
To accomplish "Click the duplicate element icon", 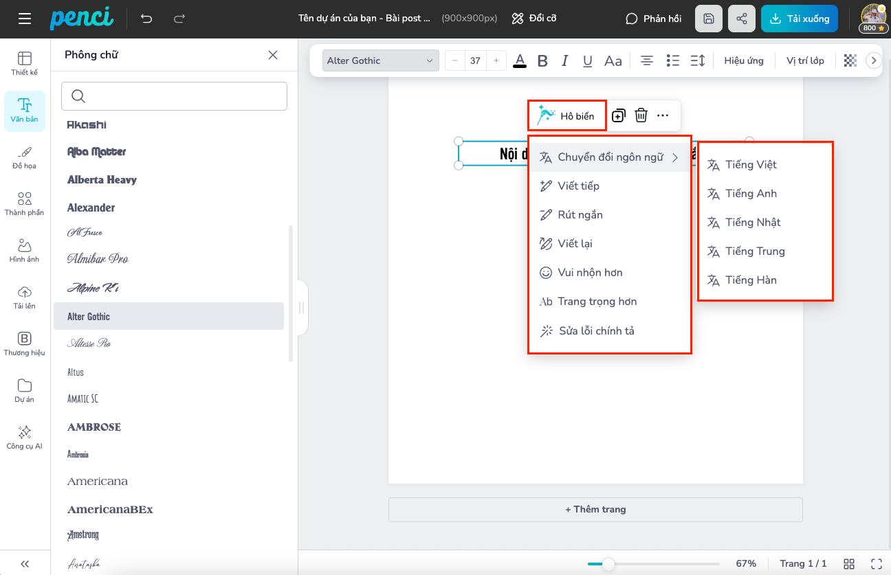I will pos(618,115).
